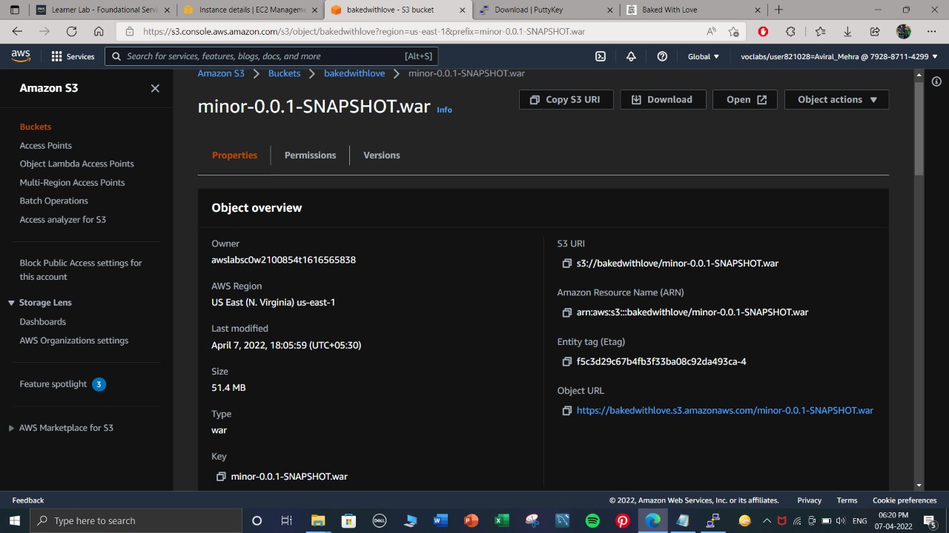The image size is (949, 533).
Task: Select the Properties tab
Action: [x=234, y=155]
